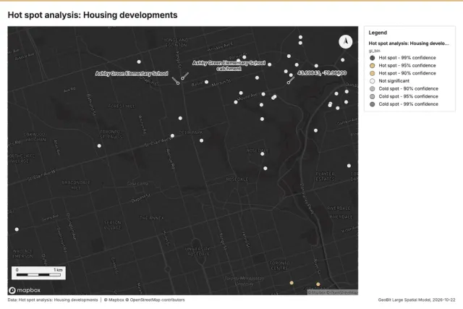Image resolution: width=463 pixels, height=309 pixels.
Task: Click the Merton St street label
Action: pos(221,82)
